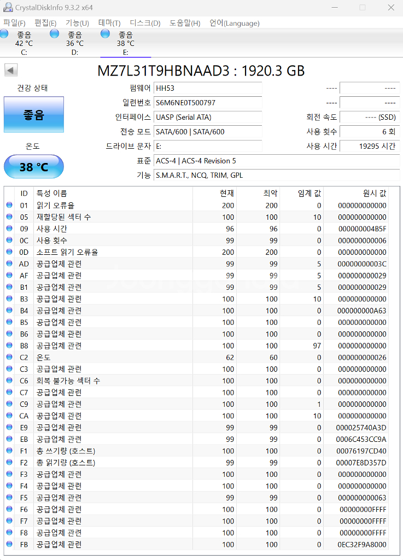Image resolution: width=403 pixels, height=560 pixels.
Task: Select the 소프트 읽기 오류율 attribute name
Action: pyautogui.click(x=67, y=252)
